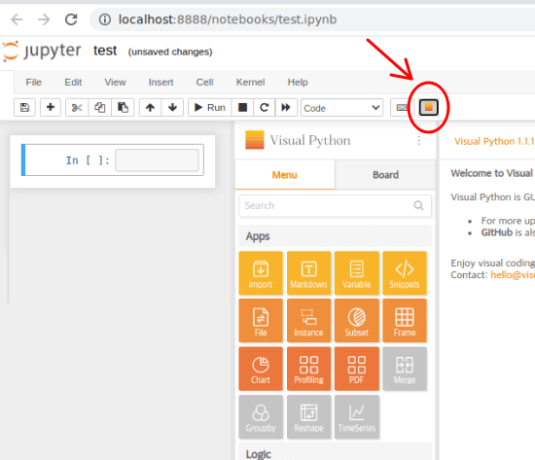The width and height of the screenshot is (535, 460).
Task: Open the command palette keyboard icon
Action: click(402, 108)
